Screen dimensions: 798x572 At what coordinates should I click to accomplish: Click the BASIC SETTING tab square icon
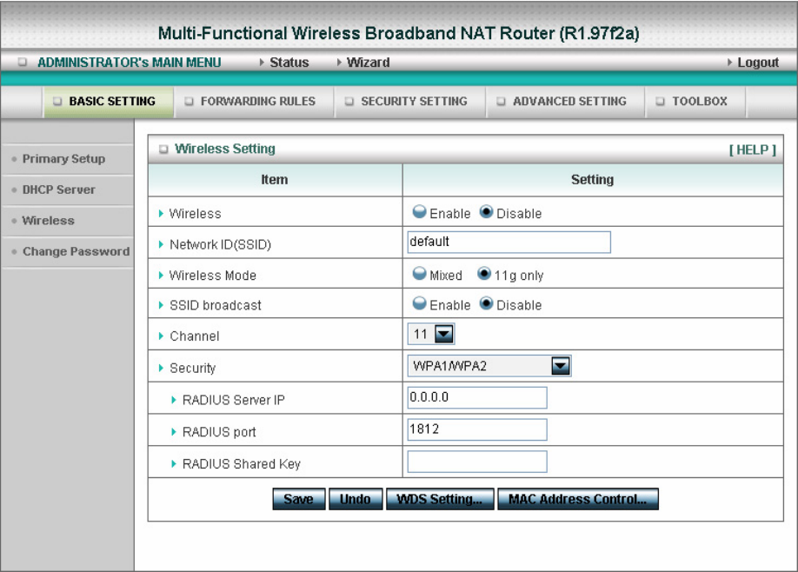point(57,101)
